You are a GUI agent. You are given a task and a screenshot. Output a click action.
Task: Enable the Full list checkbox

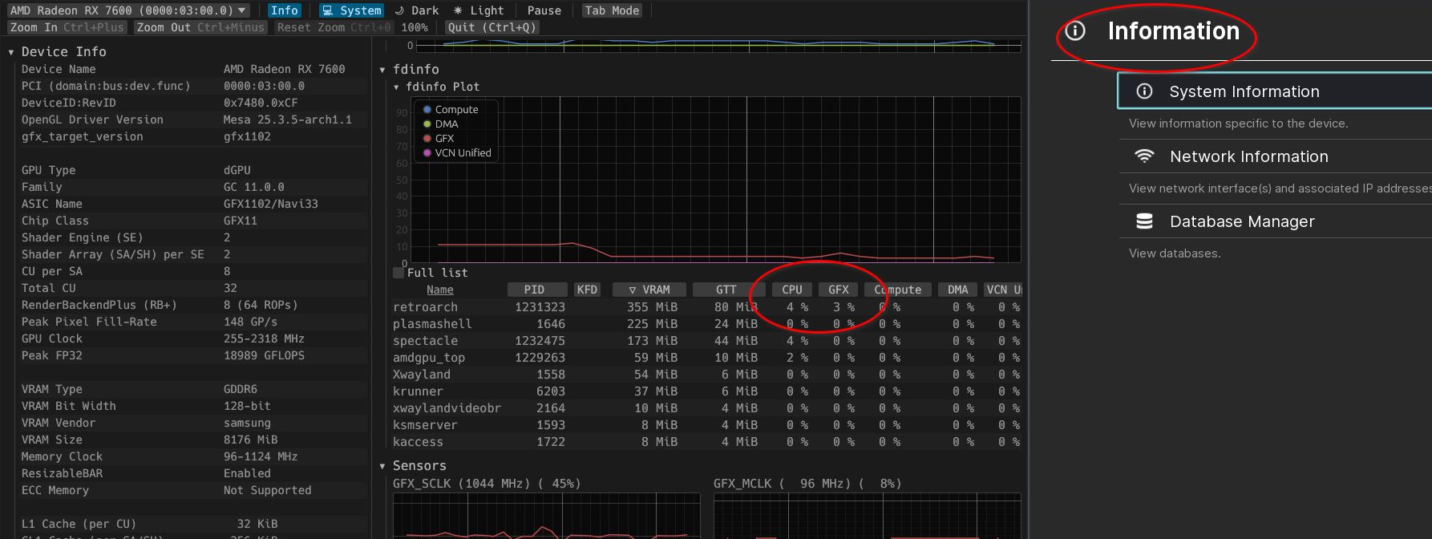(x=398, y=273)
